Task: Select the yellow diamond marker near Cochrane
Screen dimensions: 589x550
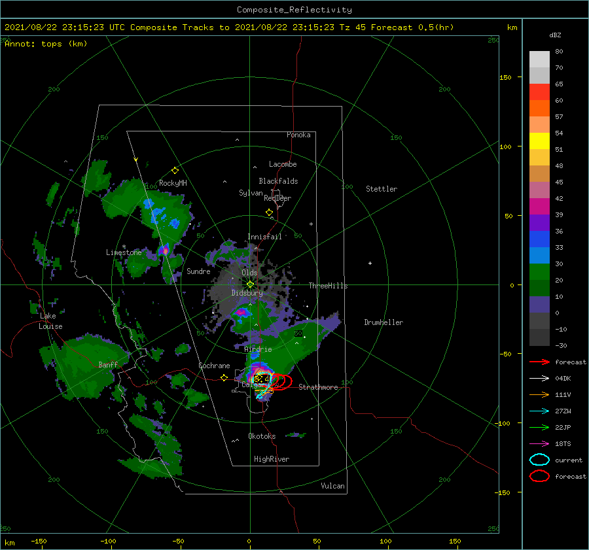Action: point(224,378)
